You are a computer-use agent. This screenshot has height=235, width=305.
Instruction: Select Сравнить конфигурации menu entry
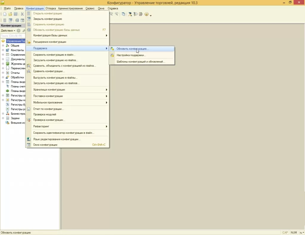67,71
